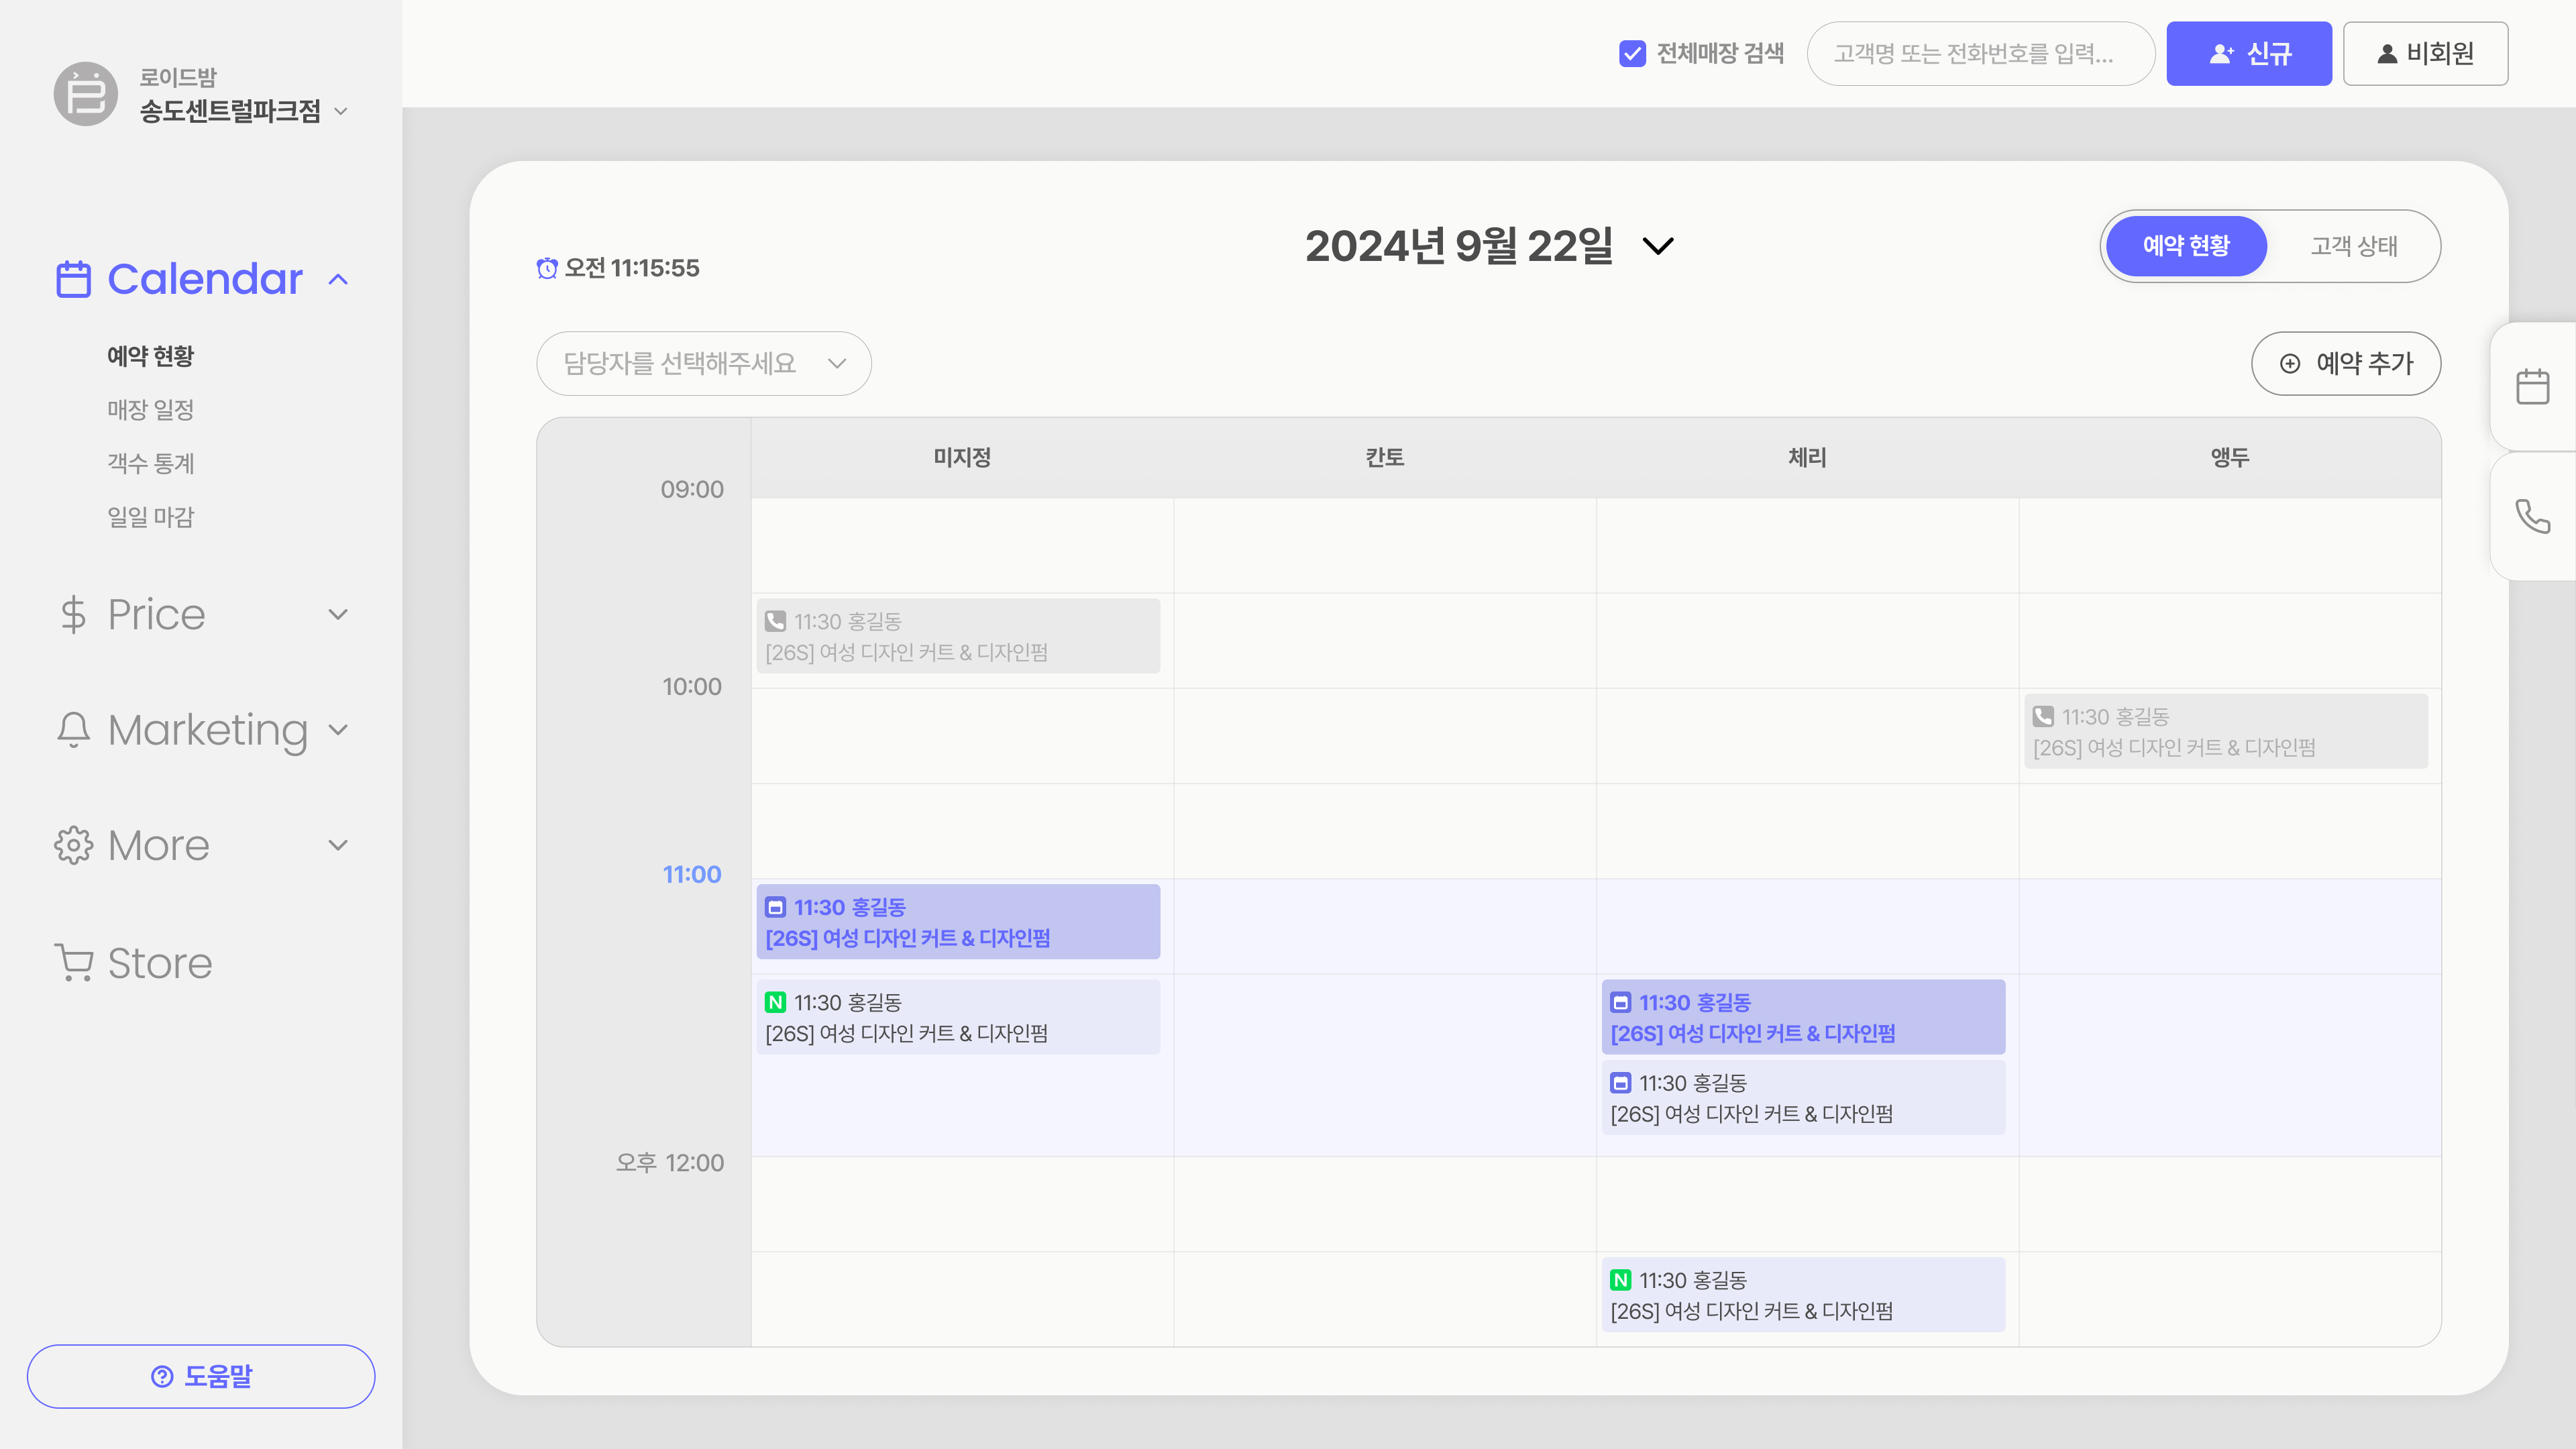
Task: Click the 비회원 button
Action: click(2425, 53)
